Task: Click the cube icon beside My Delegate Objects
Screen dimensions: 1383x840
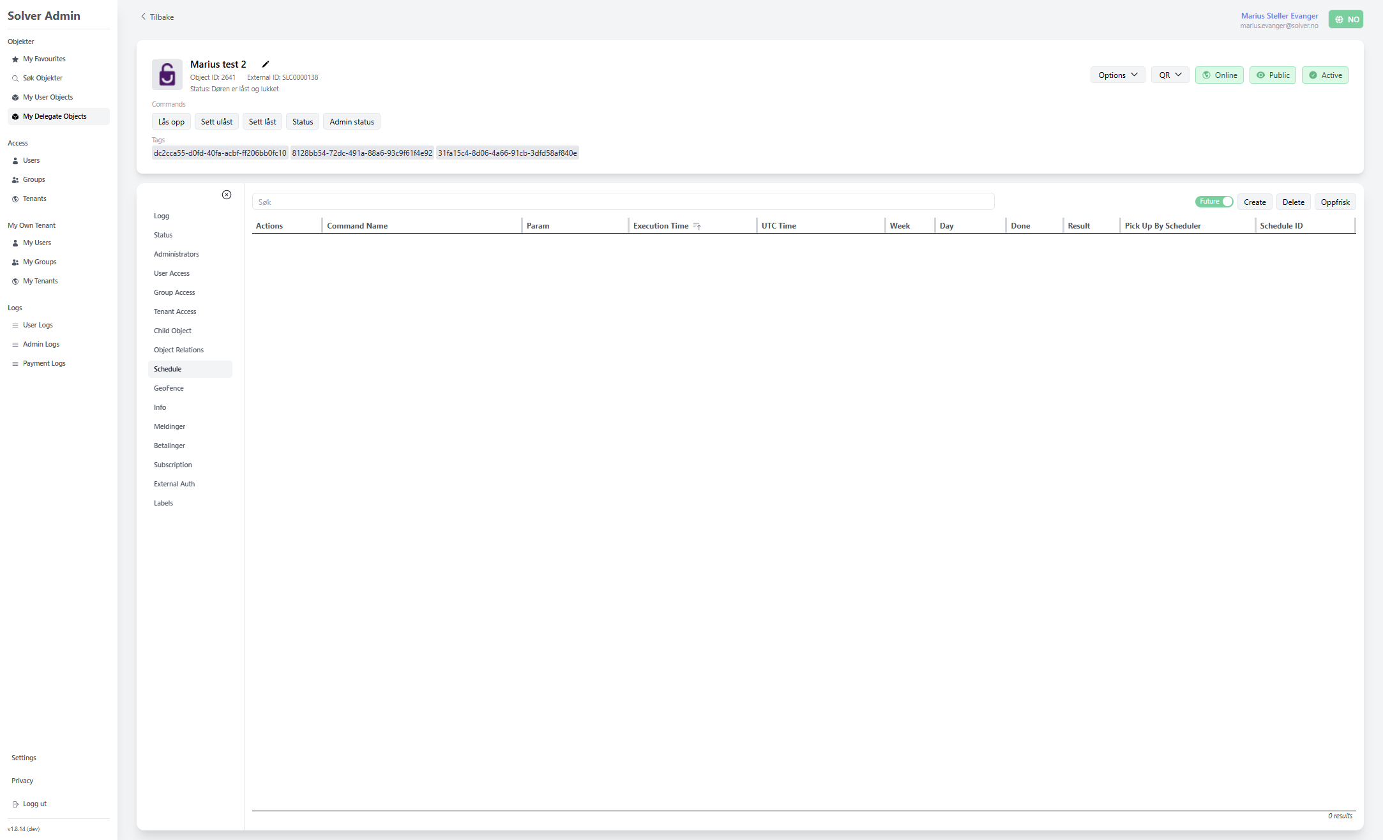Action: tap(15, 117)
